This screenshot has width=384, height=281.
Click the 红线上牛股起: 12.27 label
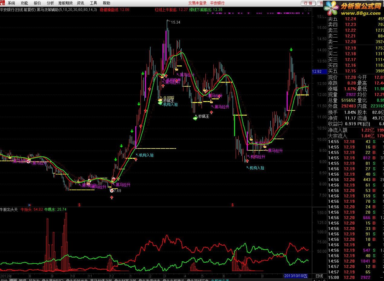click(171, 10)
